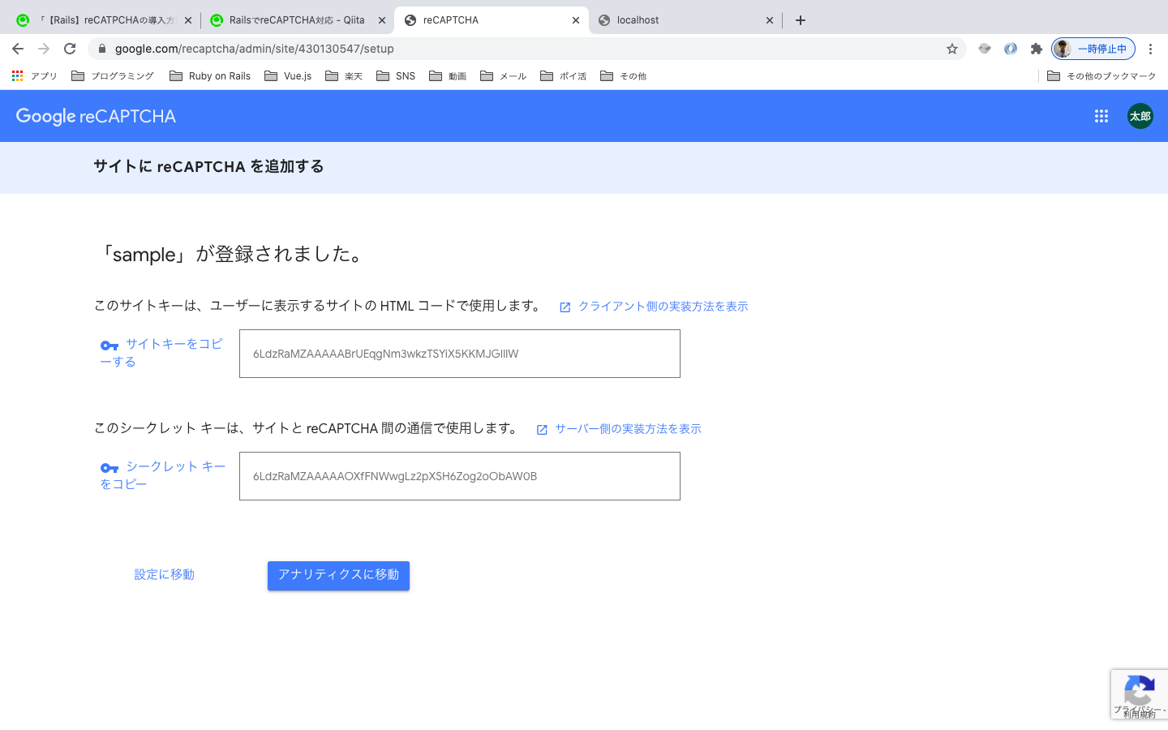Reload the page with the refresh icon
This screenshot has width=1168, height=730.
pyautogui.click(x=70, y=49)
